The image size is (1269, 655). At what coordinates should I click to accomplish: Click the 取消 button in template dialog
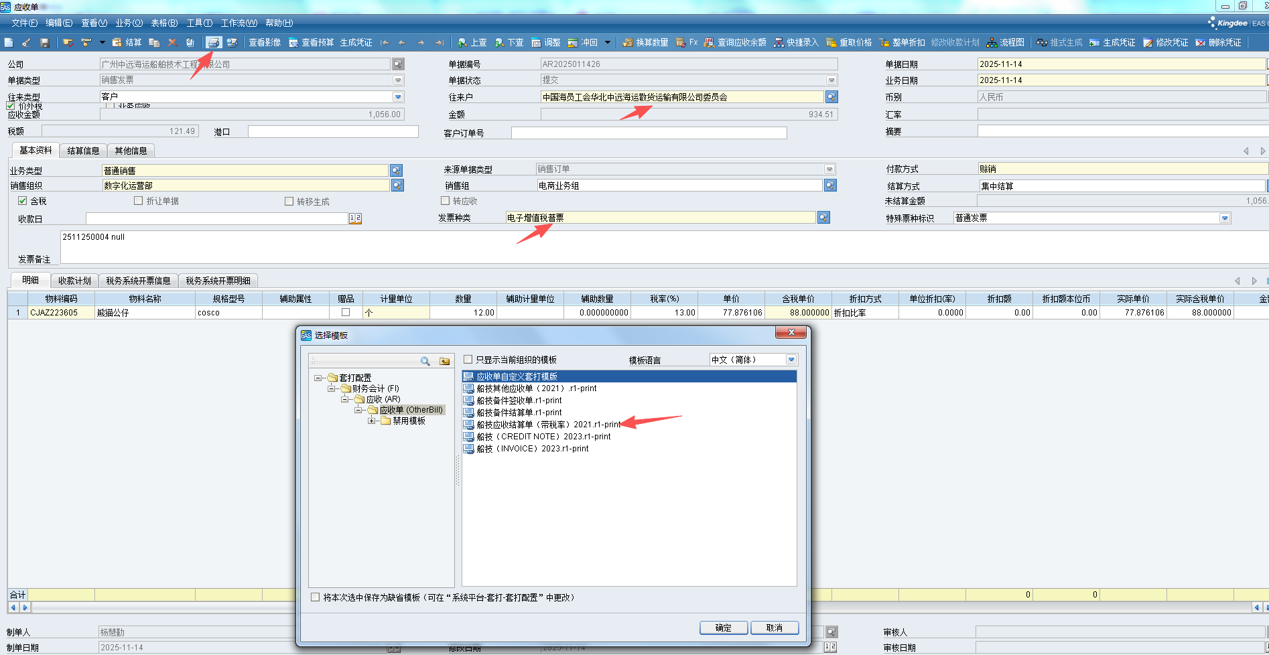[775, 628]
